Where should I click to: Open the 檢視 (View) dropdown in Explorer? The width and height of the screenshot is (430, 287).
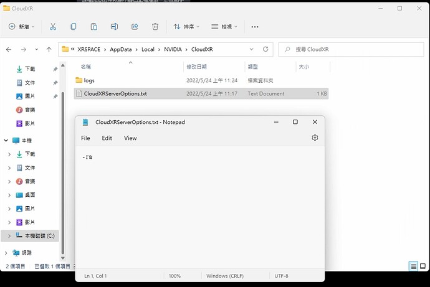(224, 27)
